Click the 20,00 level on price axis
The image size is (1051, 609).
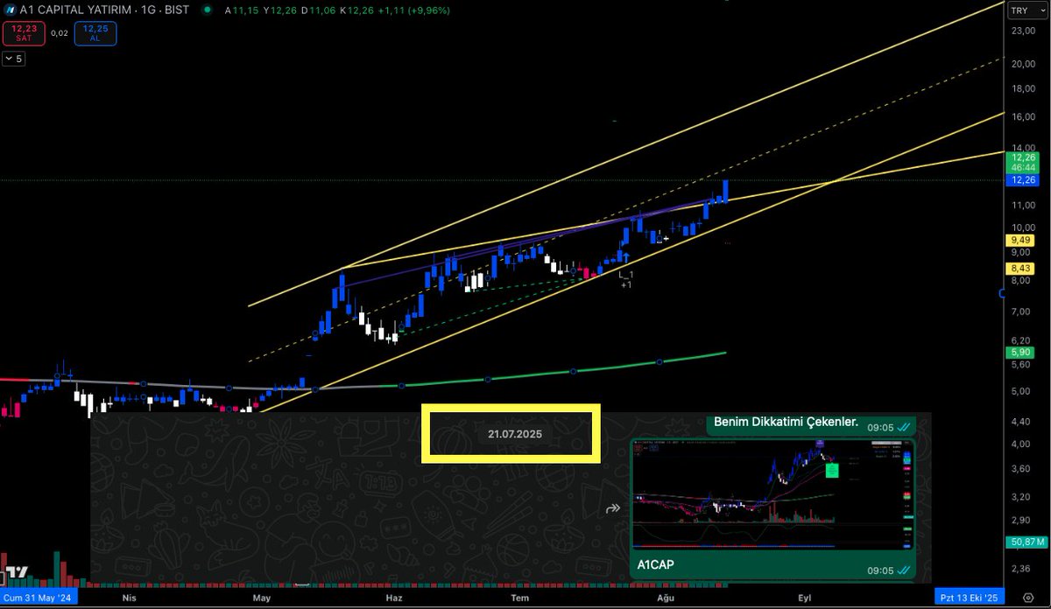pos(1023,64)
